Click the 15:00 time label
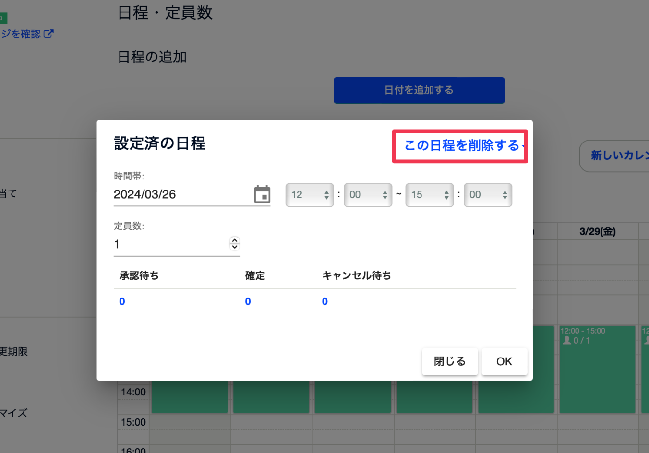Screen dimensions: 649x453 pyautogui.click(x=133, y=422)
